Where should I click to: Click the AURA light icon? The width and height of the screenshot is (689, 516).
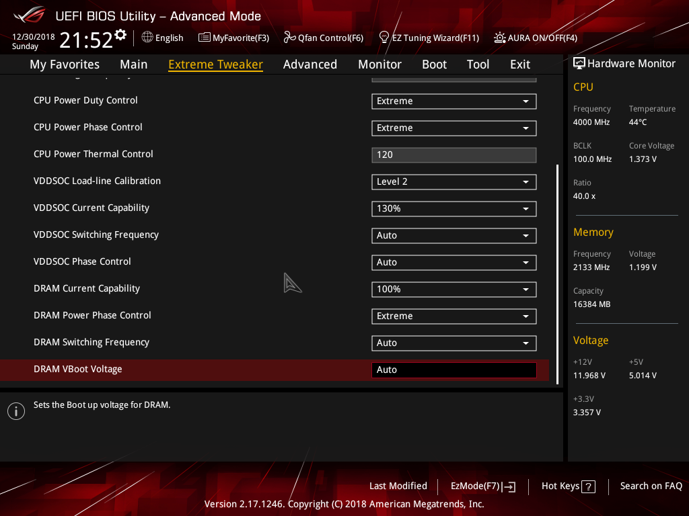[x=500, y=38]
